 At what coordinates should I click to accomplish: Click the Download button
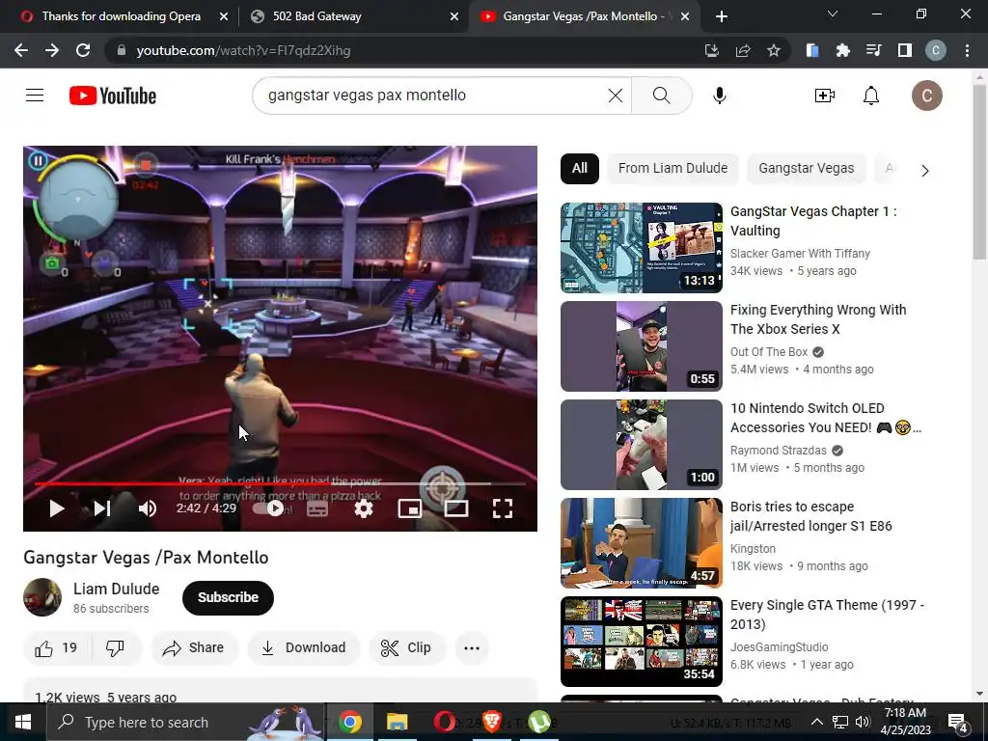tap(304, 647)
